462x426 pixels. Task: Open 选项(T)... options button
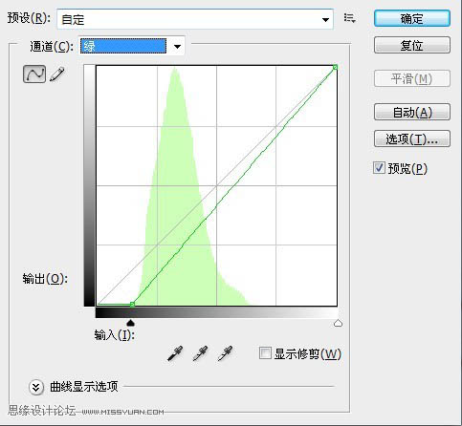click(x=412, y=138)
